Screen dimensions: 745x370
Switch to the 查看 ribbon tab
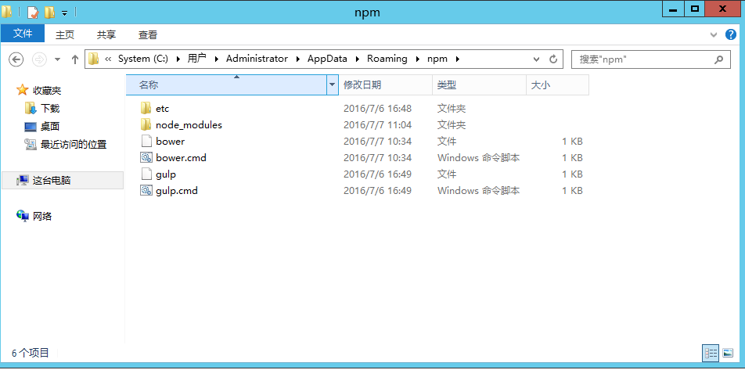pyautogui.click(x=148, y=34)
